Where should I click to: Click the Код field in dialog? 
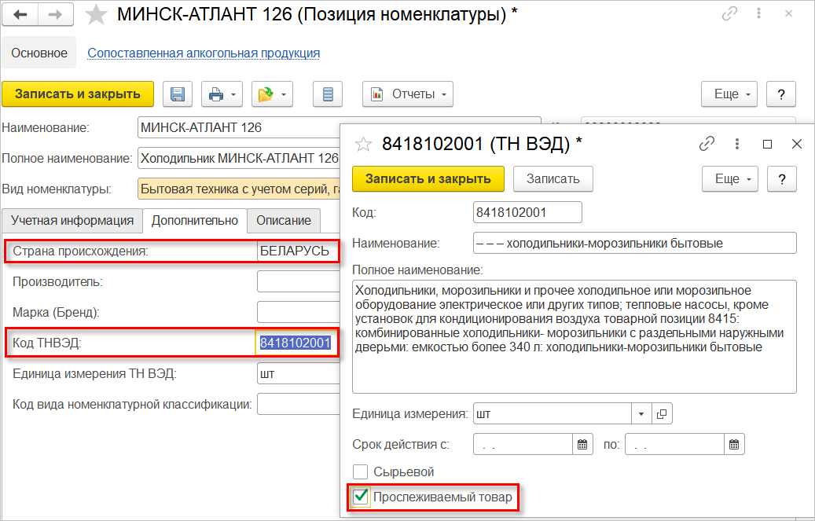pos(527,212)
